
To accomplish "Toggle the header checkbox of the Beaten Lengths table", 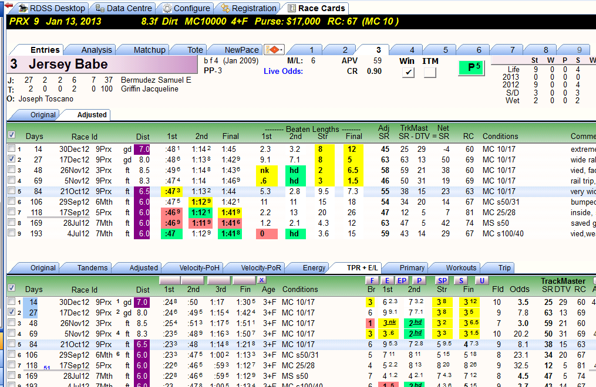I will point(11,135).
